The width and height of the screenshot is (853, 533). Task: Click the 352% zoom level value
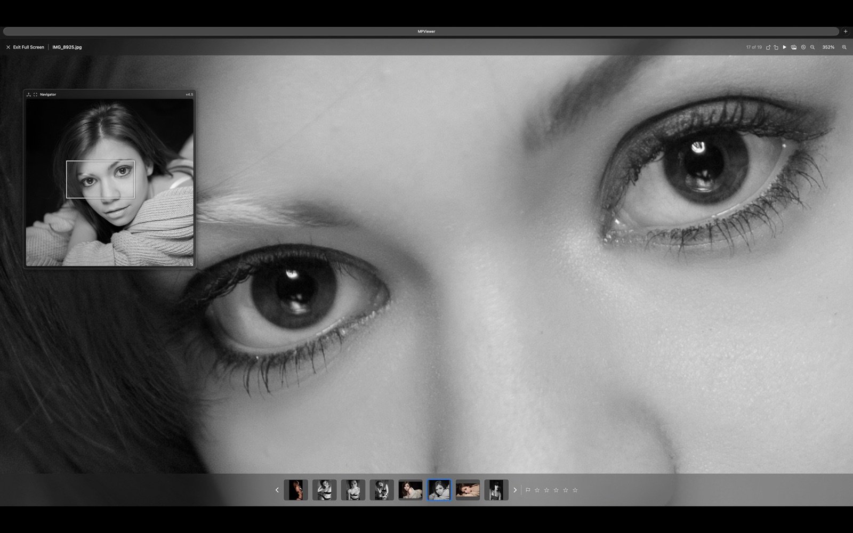point(828,47)
